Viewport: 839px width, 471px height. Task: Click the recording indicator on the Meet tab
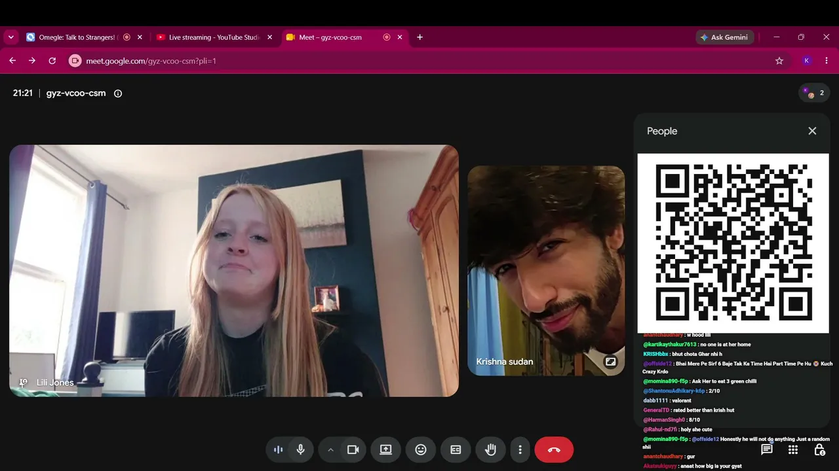pos(387,37)
